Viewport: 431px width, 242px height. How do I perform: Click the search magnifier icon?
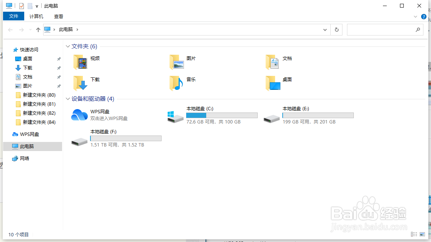(418, 29)
